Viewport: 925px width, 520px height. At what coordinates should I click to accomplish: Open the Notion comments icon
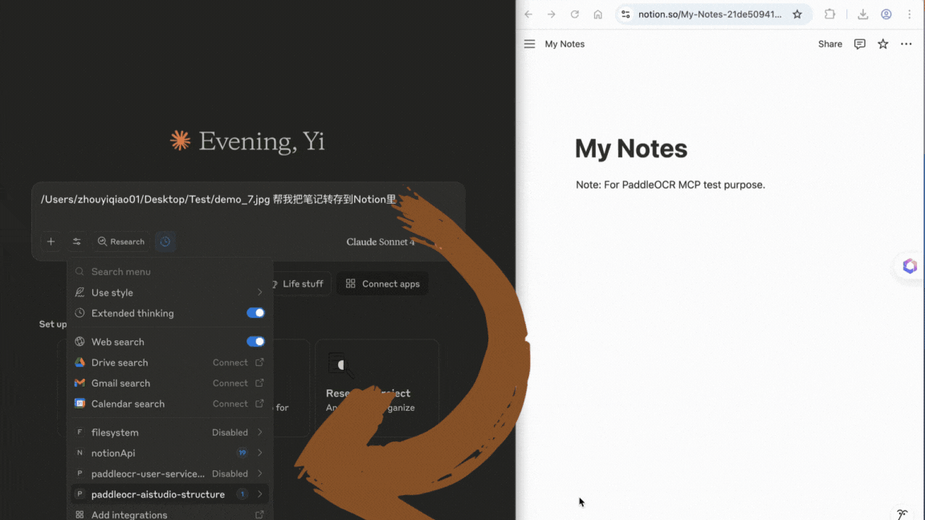point(859,44)
